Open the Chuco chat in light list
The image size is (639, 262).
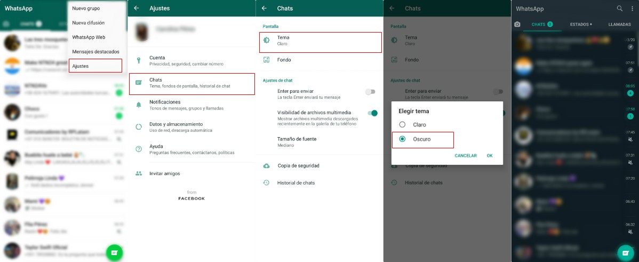(x=63, y=112)
